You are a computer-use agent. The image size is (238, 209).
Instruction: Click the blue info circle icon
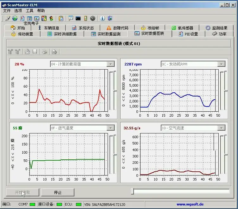pos(103,18)
